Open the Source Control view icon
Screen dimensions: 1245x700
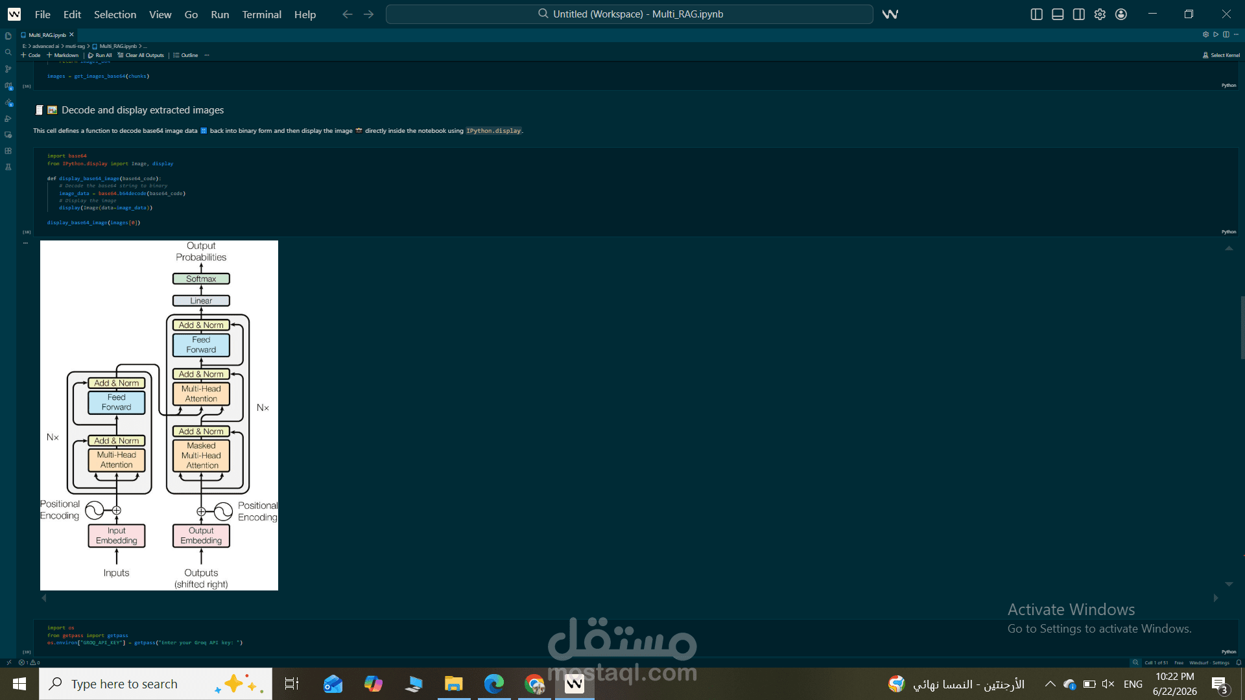[8, 69]
